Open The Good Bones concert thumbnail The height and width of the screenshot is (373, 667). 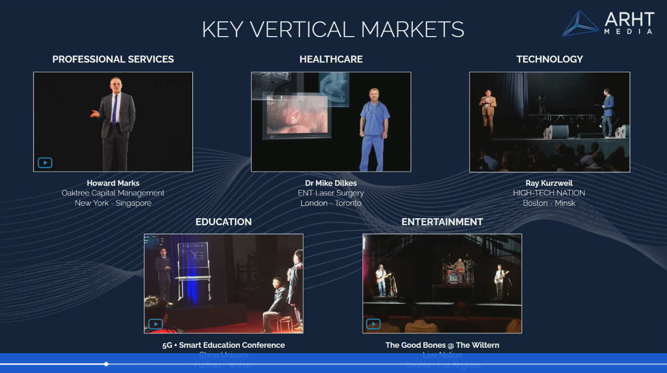point(442,283)
